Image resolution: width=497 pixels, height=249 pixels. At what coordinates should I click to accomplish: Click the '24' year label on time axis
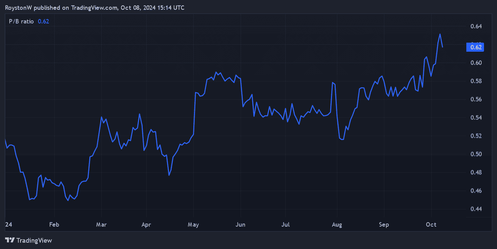click(x=8, y=225)
